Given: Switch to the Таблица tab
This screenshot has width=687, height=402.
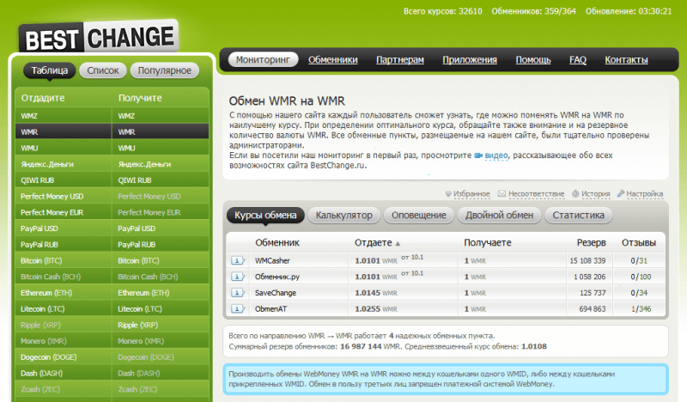Looking at the screenshot, I should [x=50, y=70].
